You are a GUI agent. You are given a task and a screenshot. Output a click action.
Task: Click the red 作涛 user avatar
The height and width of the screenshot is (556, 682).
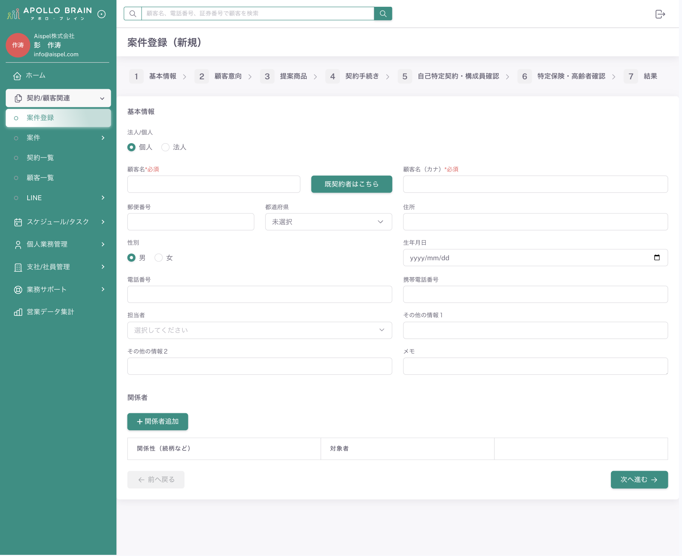point(18,45)
